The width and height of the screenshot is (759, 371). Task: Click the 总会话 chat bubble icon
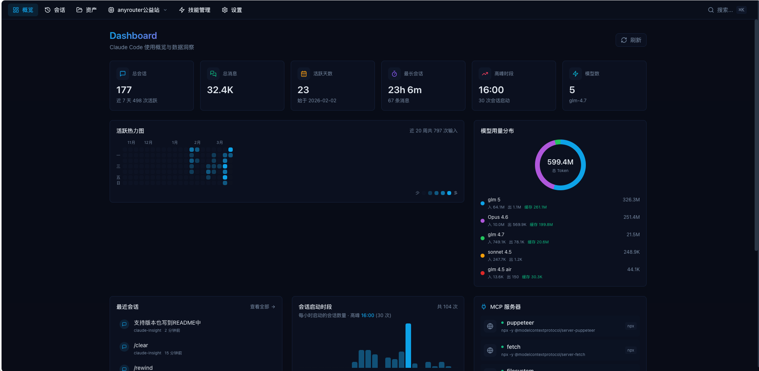tap(122, 73)
